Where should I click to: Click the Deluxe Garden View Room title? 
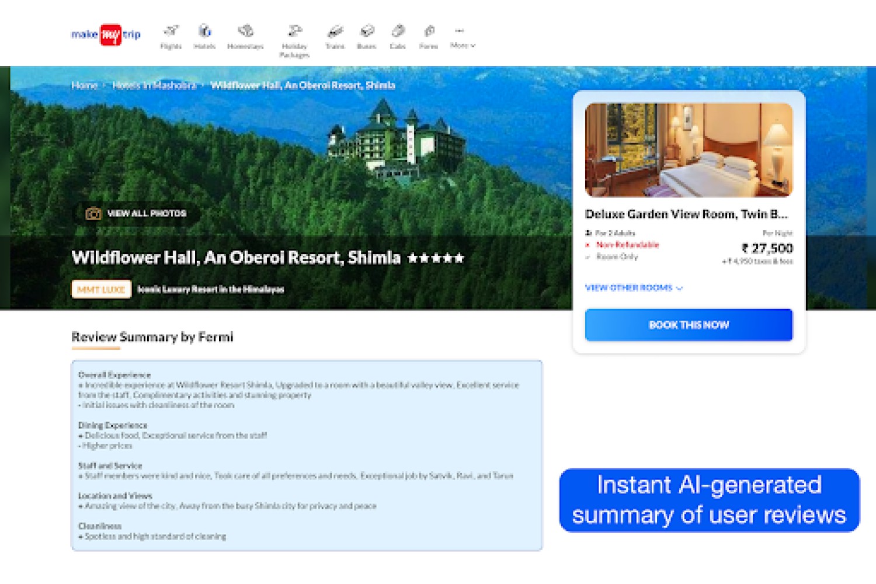686,214
